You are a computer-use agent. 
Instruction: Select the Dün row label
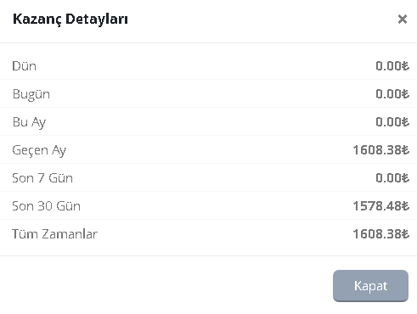[x=25, y=66]
